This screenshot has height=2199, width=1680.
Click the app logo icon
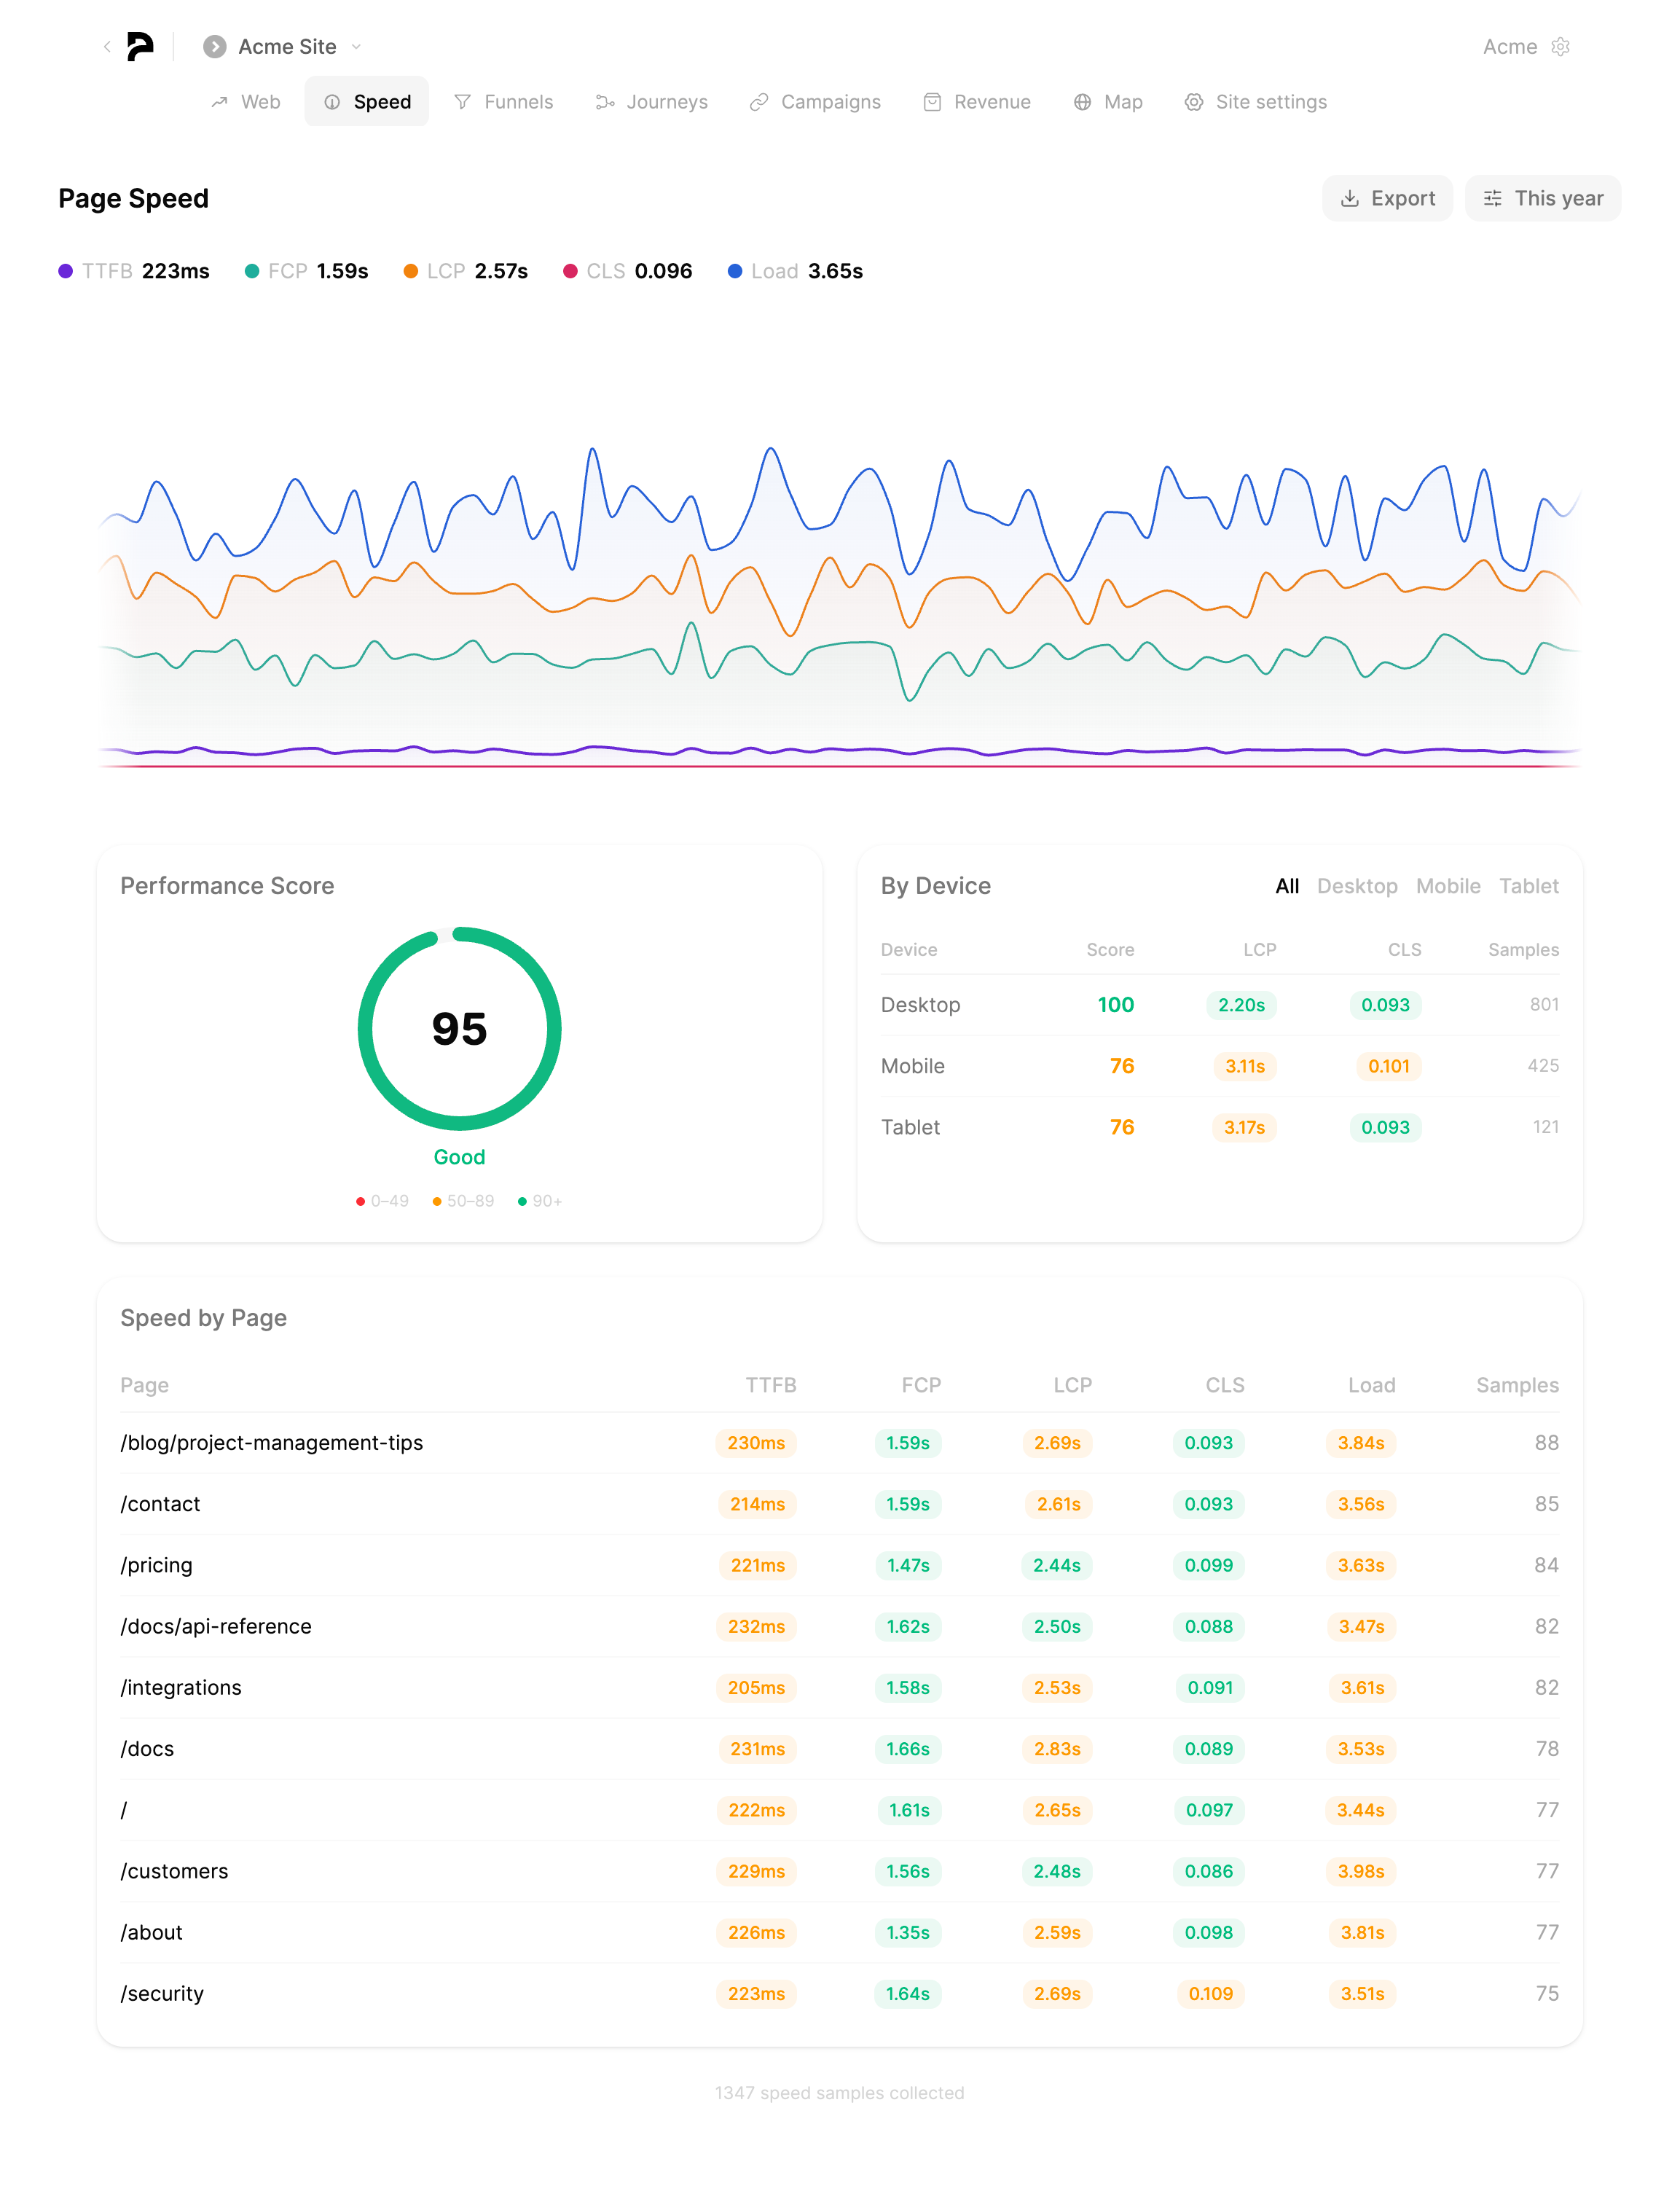pos(140,46)
